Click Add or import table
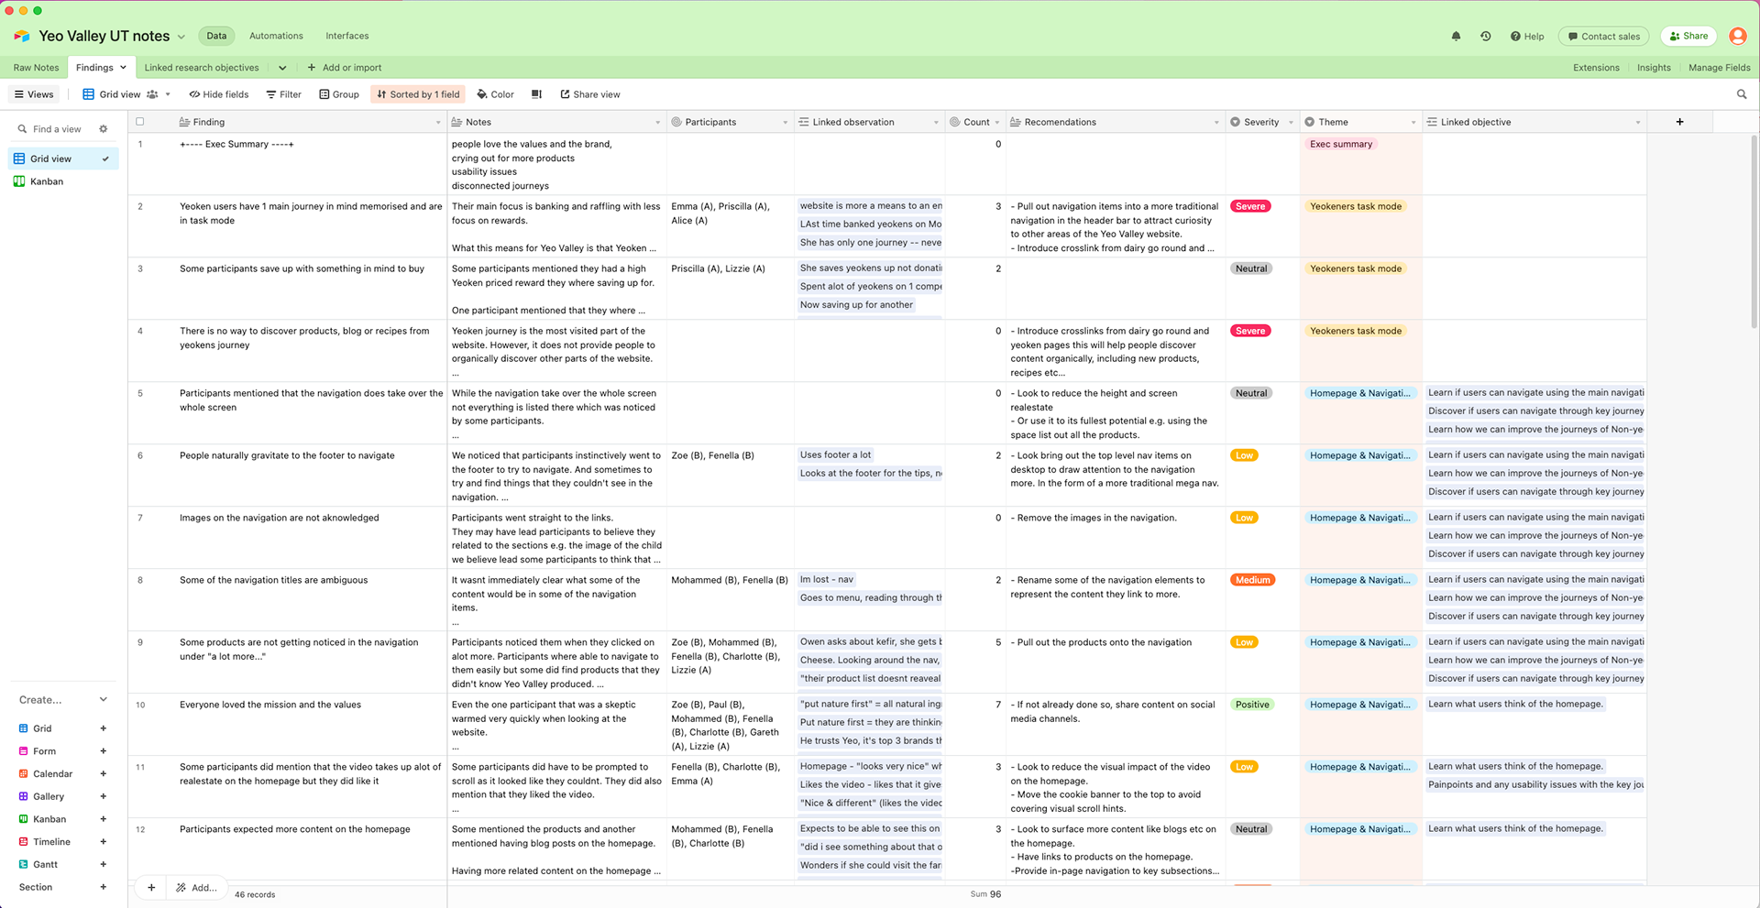Screen dimensions: 1760x908 (345, 68)
